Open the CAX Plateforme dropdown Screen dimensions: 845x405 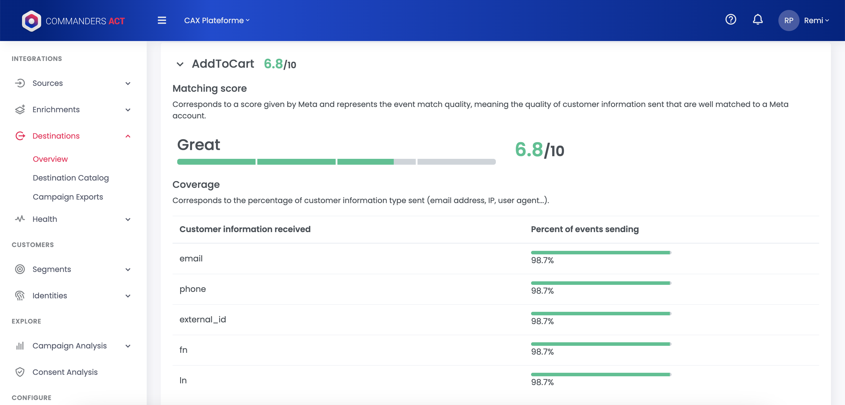[217, 21]
